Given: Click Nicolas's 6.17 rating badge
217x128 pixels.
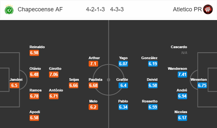Looking at the screenshot, I should 182,118.
